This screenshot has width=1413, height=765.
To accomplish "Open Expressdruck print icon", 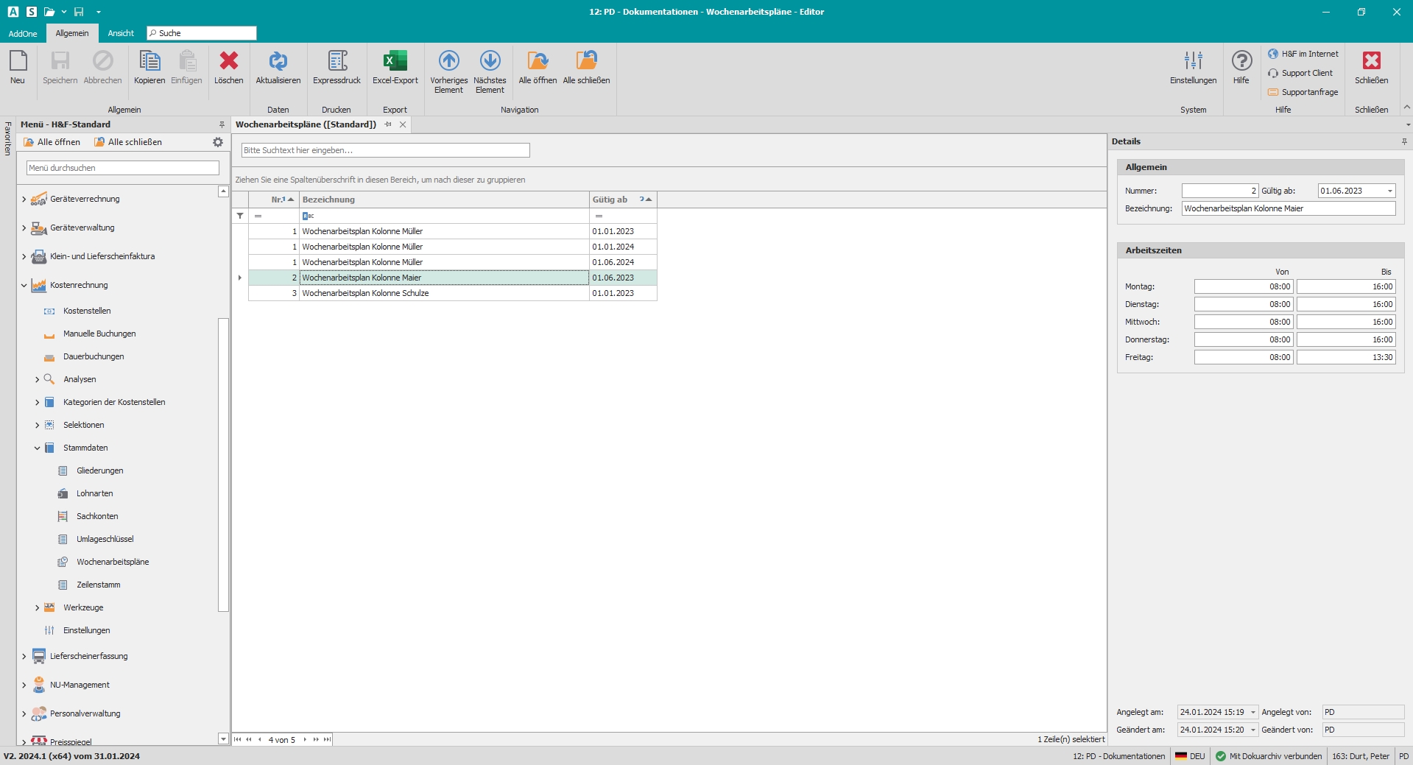I will tap(336, 62).
